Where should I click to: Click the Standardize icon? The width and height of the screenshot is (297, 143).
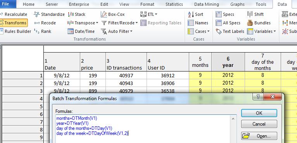click(36, 14)
